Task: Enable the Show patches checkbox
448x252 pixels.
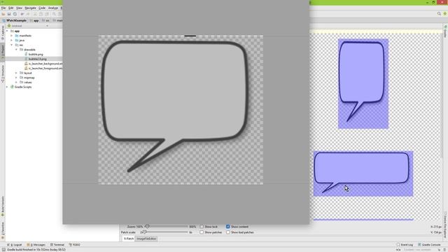Action: click(202, 232)
